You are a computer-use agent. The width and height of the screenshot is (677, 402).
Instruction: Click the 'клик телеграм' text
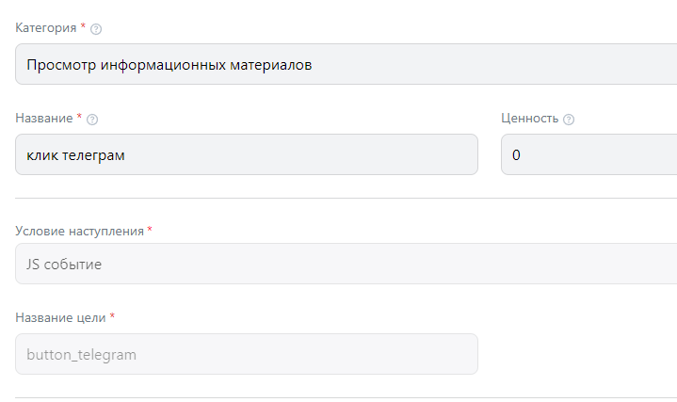pos(76,155)
